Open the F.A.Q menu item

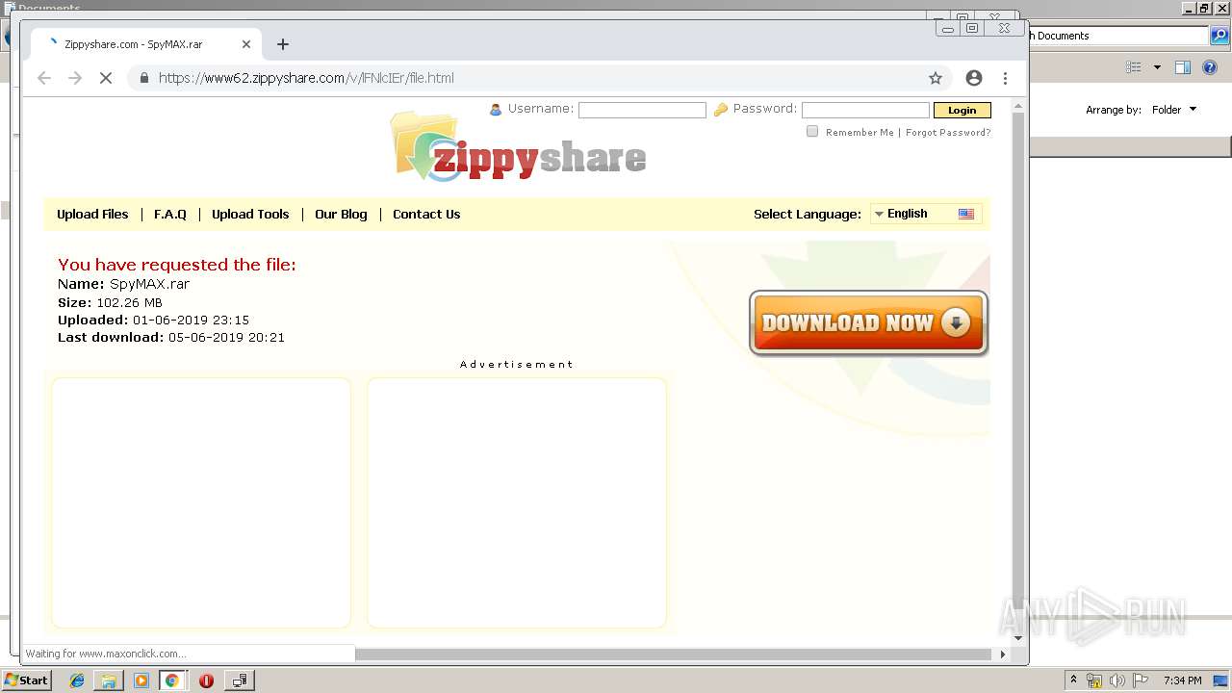tap(170, 214)
